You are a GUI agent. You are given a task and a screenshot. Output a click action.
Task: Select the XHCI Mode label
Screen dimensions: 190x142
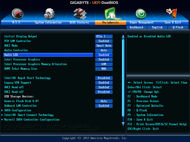11,46
